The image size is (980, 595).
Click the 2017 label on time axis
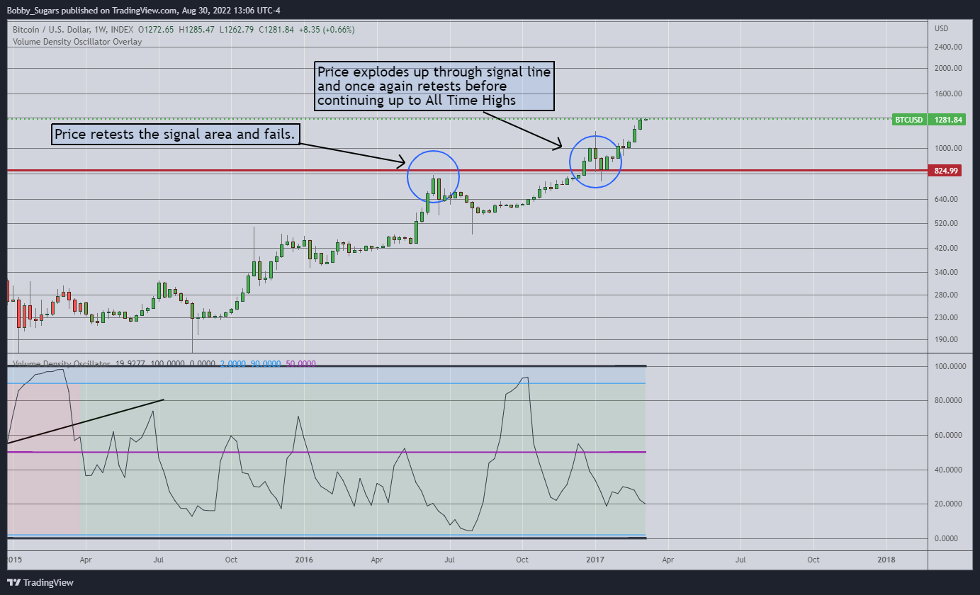pos(595,560)
